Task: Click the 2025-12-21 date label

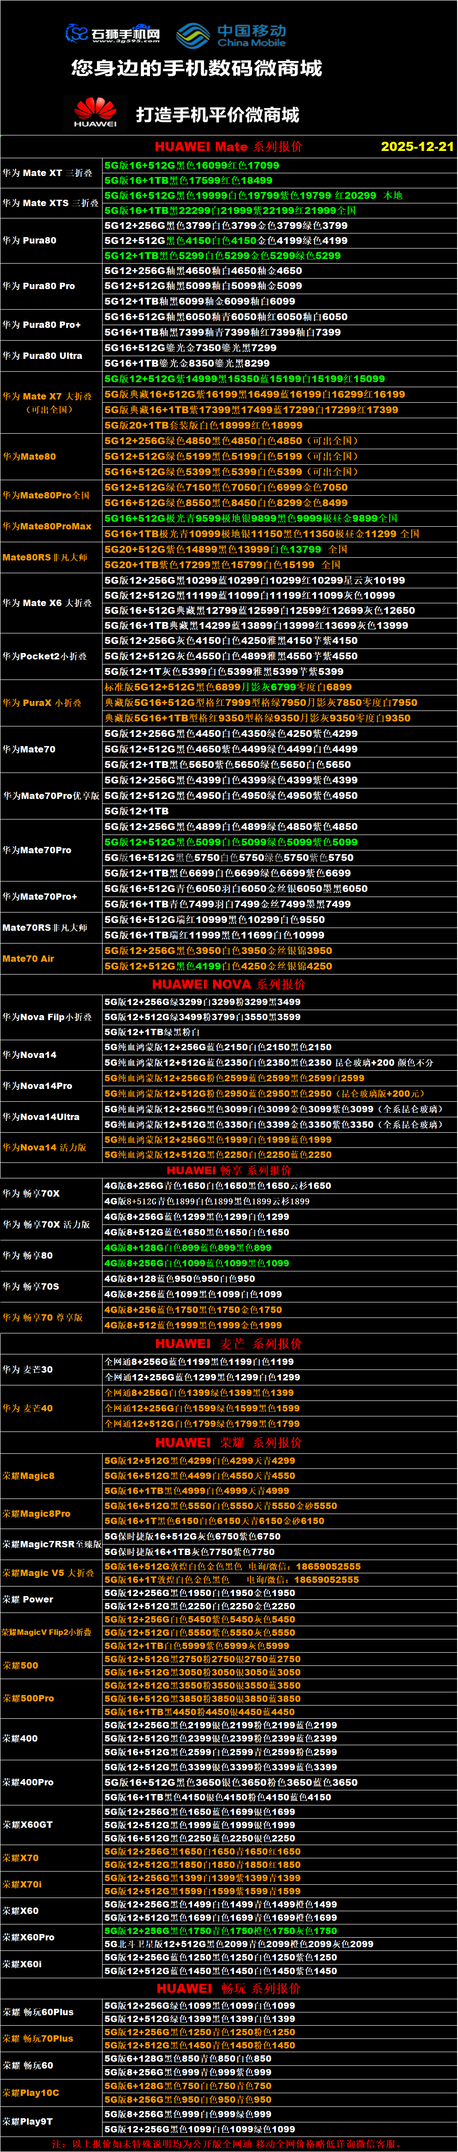Action: click(416, 146)
